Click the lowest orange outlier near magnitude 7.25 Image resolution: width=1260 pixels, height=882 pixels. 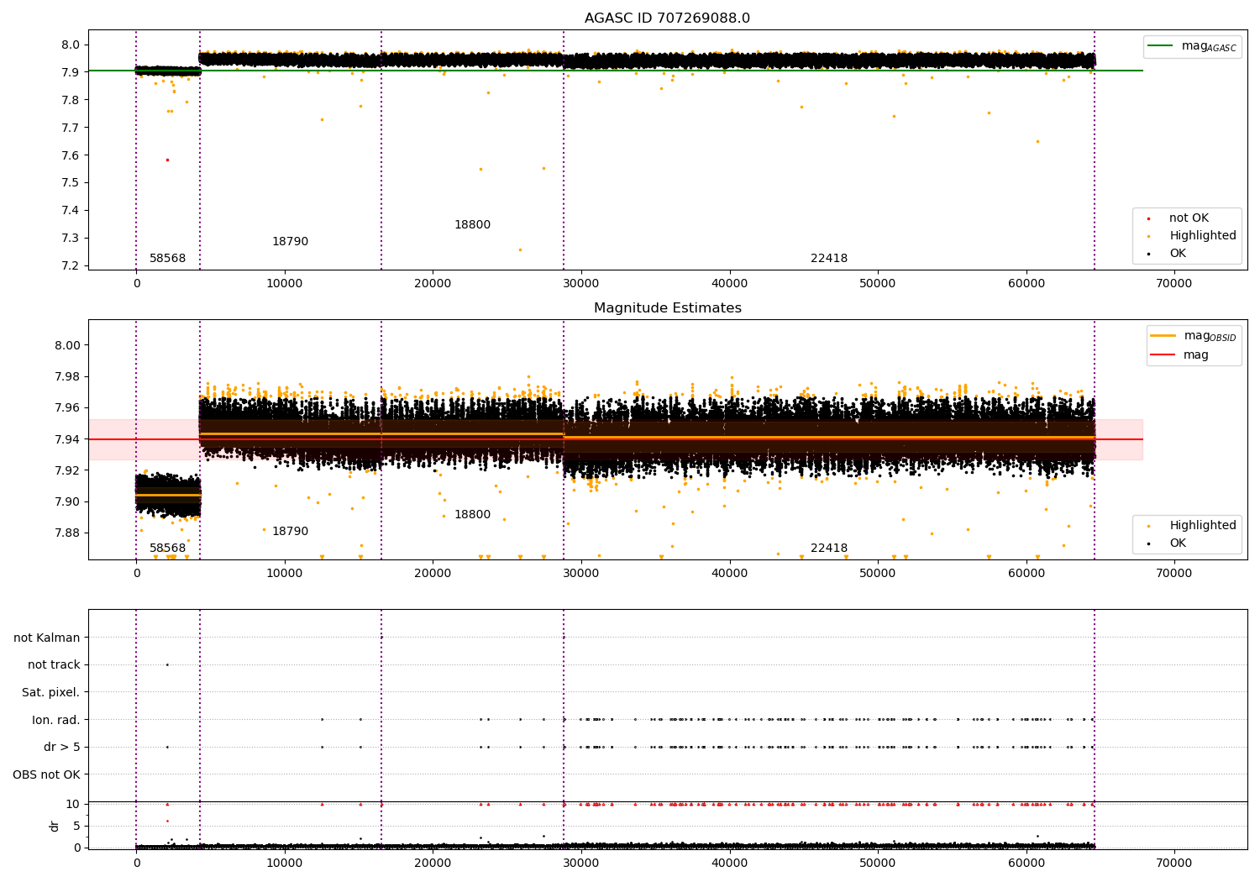(x=520, y=249)
